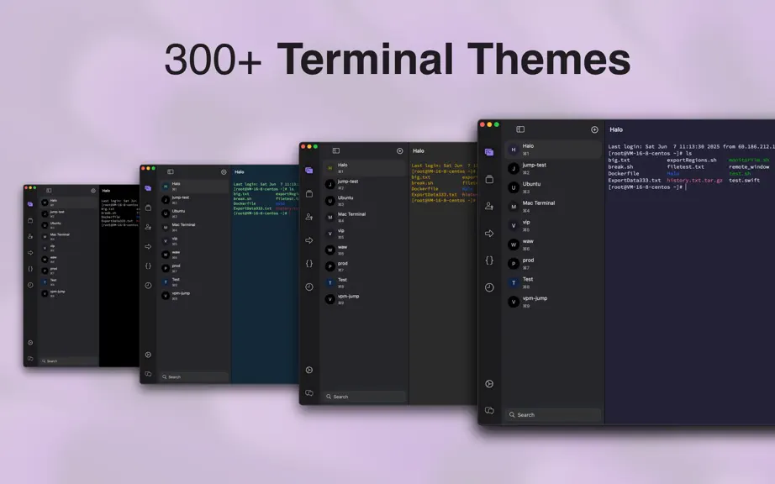775x484 pixels.
Task: Select prod host in the largest window
Action: click(x=552, y=264)
